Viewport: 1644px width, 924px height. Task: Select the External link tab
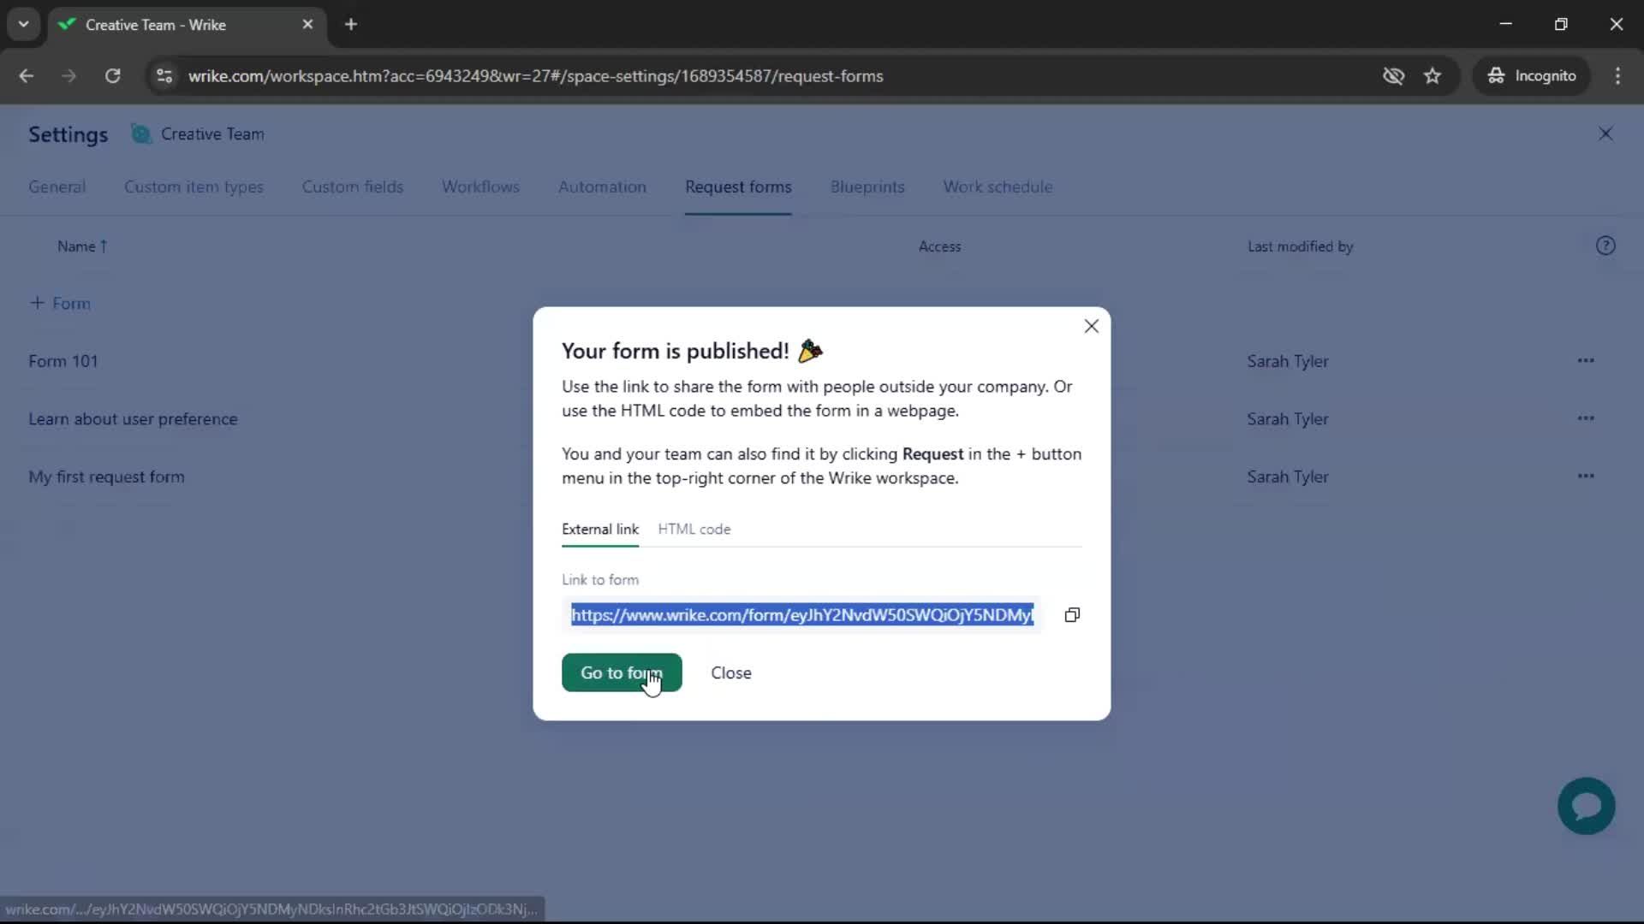point(600,529)
